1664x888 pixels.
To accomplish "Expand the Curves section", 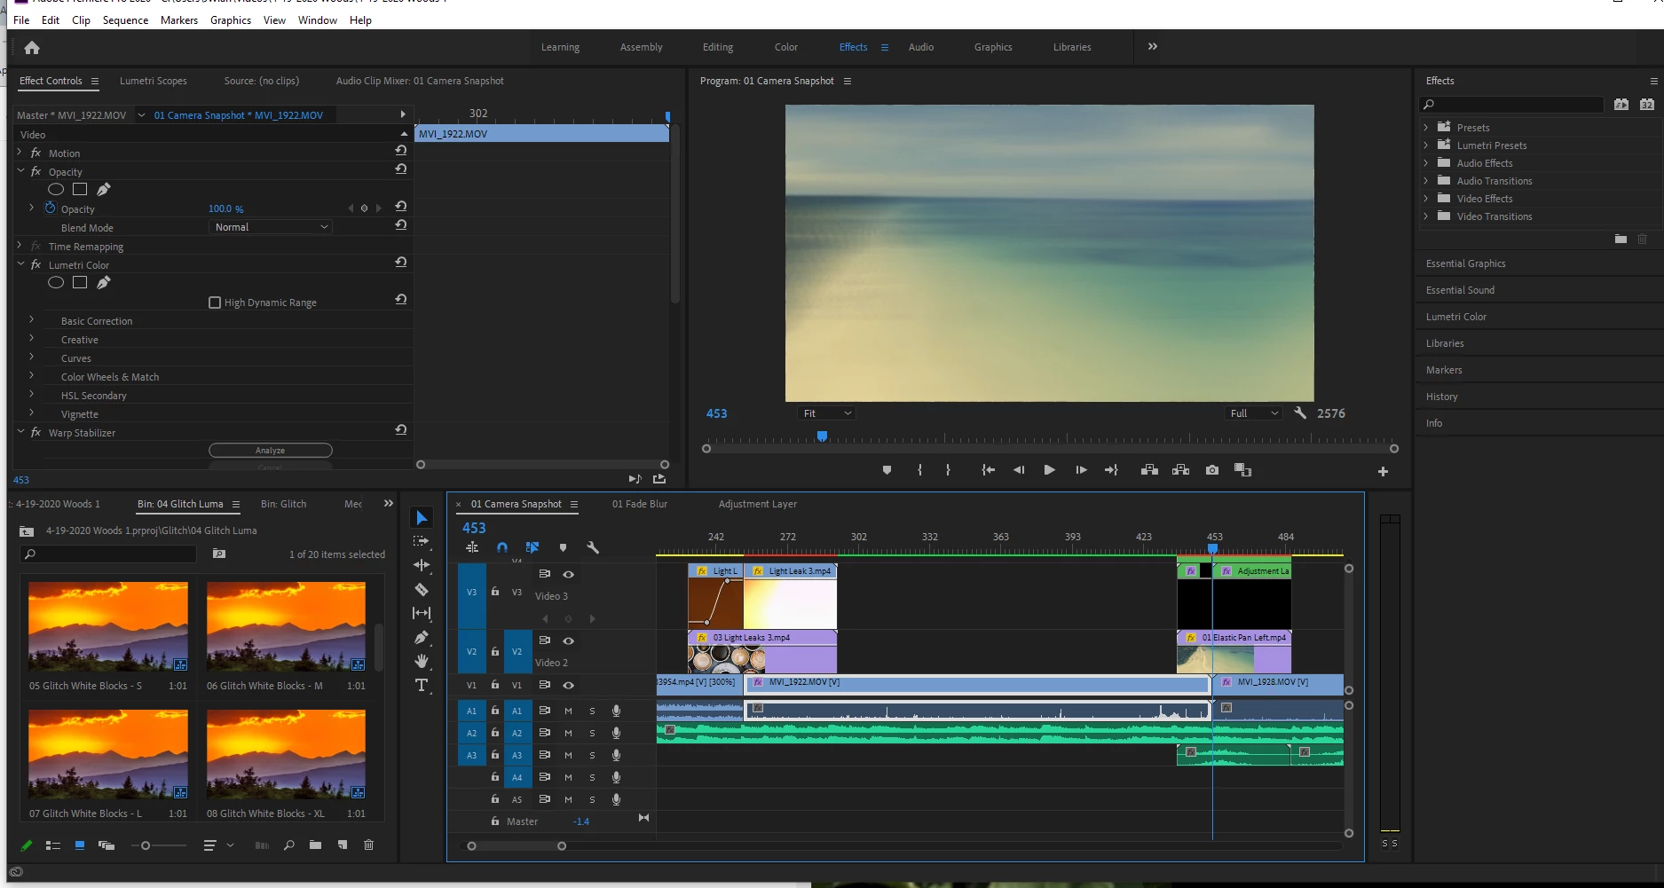I will [x=31, y=358].
